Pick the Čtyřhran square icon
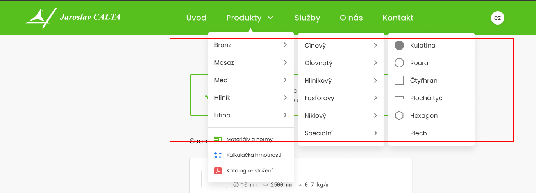The height and width of the screenshot is (193, 536). click(x=399, y=80)
